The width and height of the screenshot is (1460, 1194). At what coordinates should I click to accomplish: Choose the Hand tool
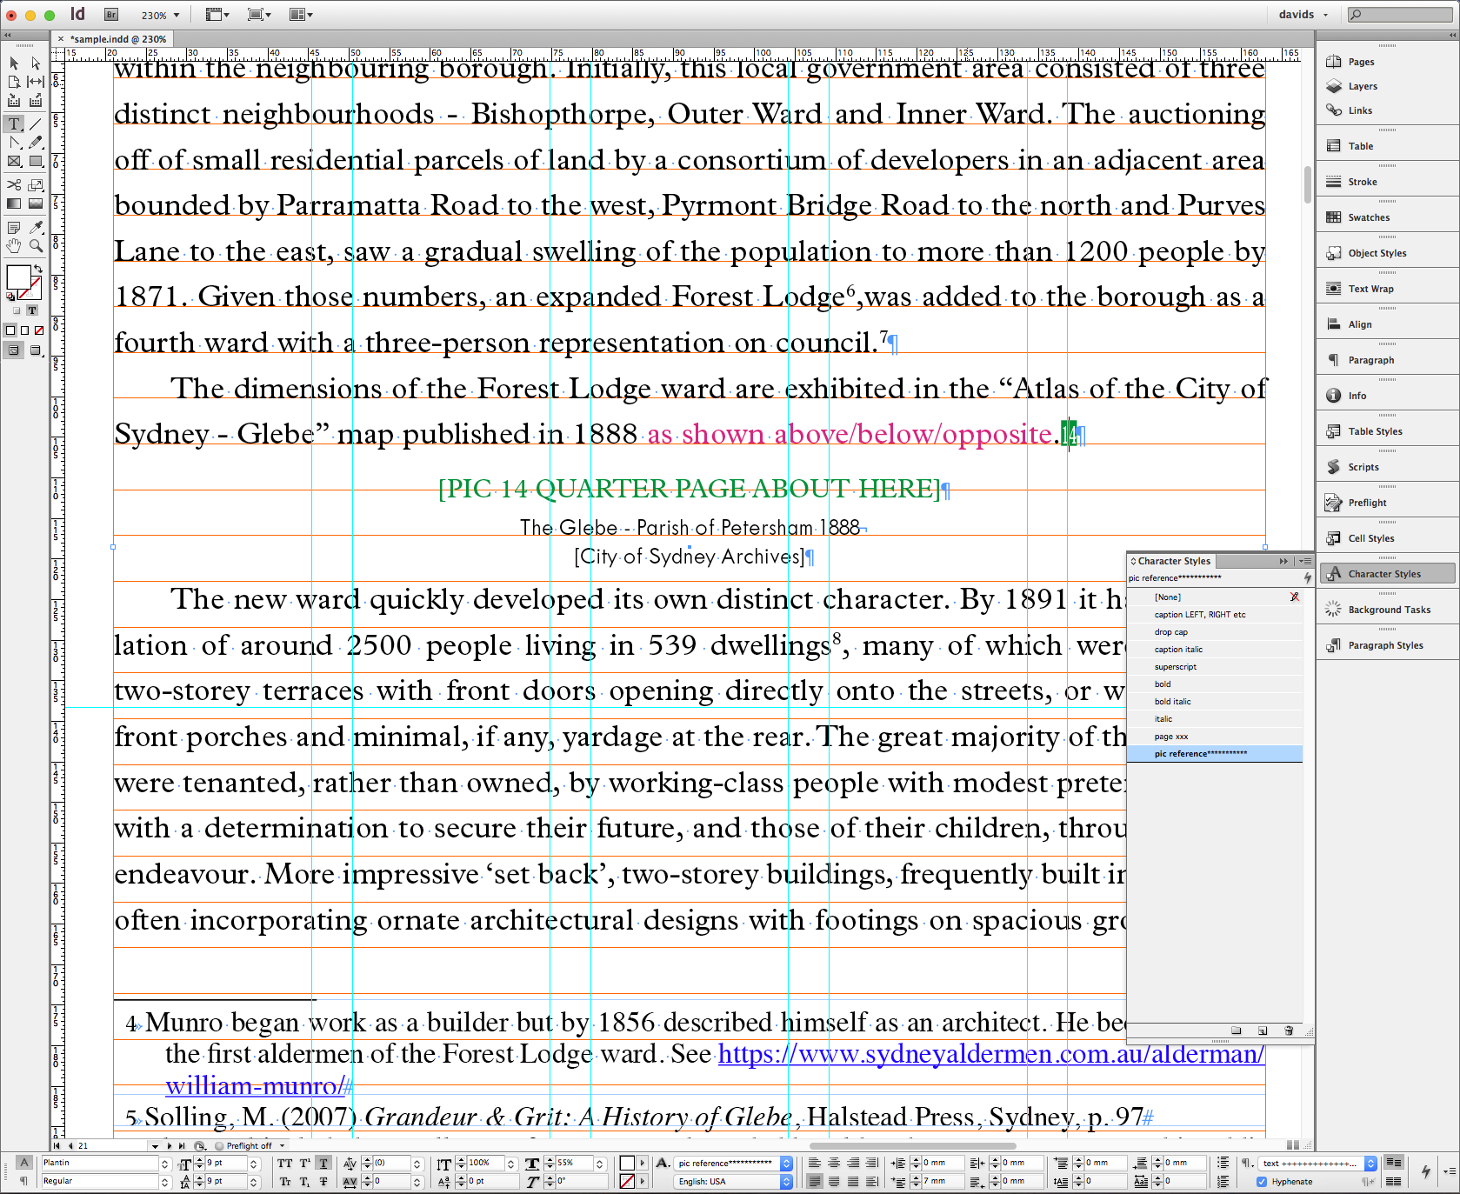pos(14,246)
